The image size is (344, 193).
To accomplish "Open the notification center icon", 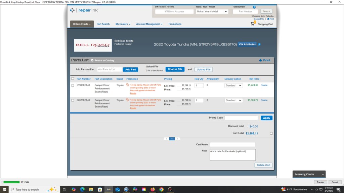I will [339, 190].
